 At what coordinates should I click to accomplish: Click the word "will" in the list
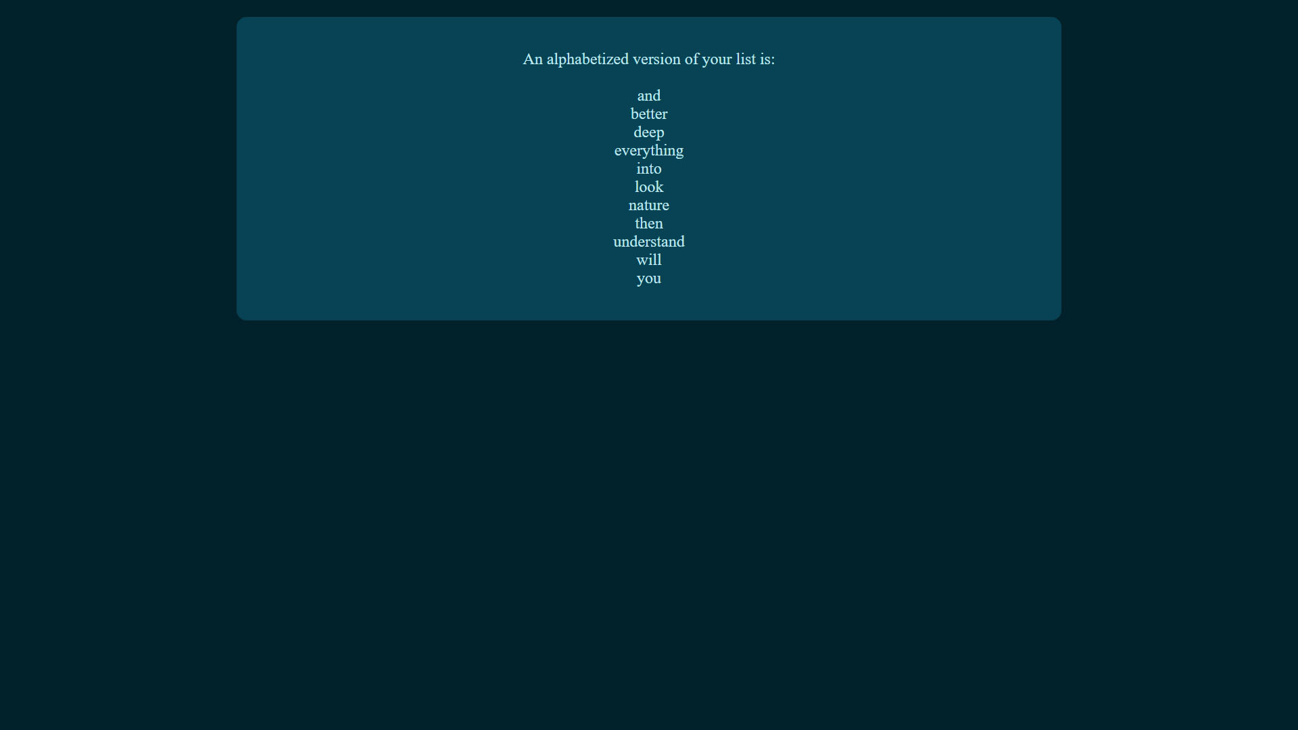(x=648, y=260)
